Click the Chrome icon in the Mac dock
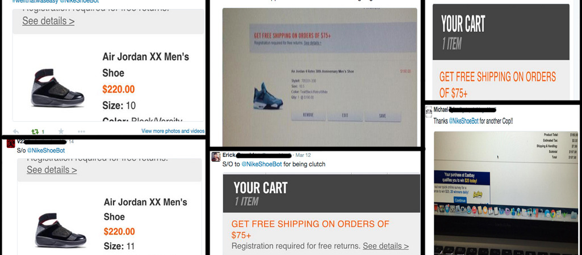Image resolution: width=582 pixels, height=255 pixels. [x=553, y=214]
